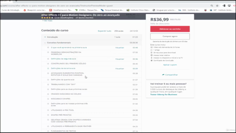The image size is (236, 133).
Task: Select 'TRABALHANDO COM SHY' lesson text
Action: point(63,85)
